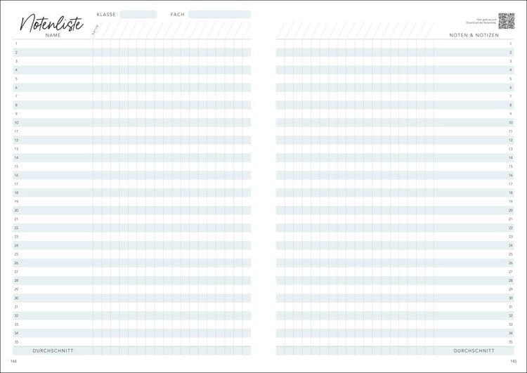Image resolution: width=527 pixels, height=373 pixels.
Task: Click the download hint text beside QR code
Action: click(481, 21)
